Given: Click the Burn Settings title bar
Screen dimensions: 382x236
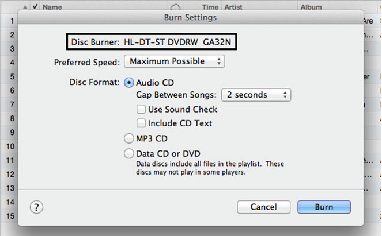Looking at the screenshot, I should pyautogui.click(x=191, y=18).
